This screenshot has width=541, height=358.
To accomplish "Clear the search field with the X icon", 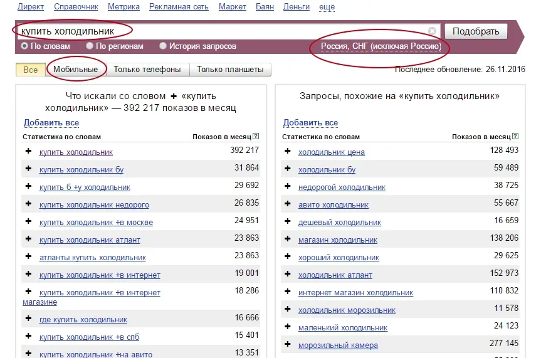I will [433, 31].
